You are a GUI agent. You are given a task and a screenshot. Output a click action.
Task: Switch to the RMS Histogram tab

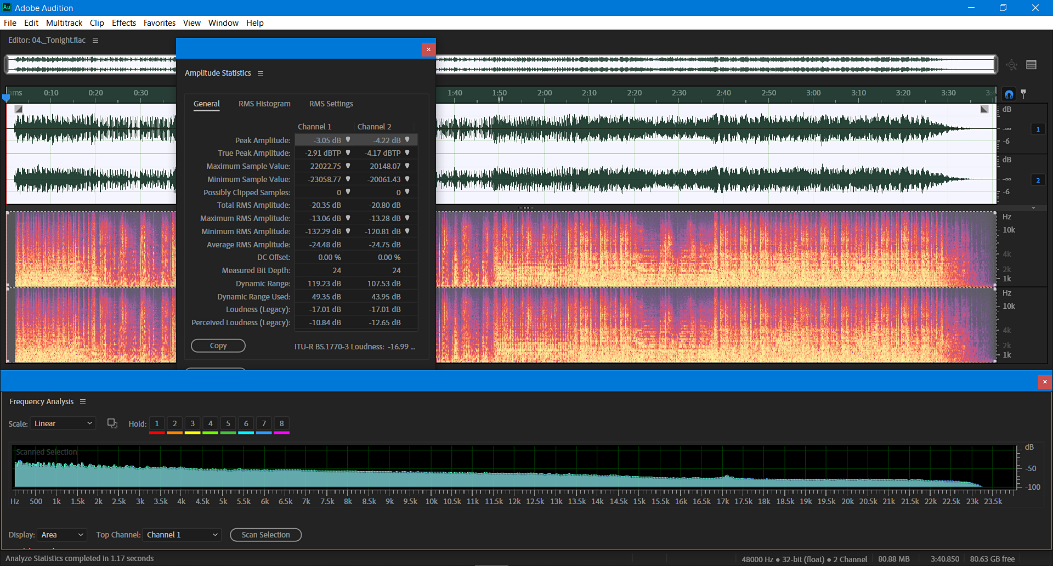pyautogui.click(x=264, y=104)
